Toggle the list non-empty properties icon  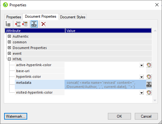coord(8,24)
